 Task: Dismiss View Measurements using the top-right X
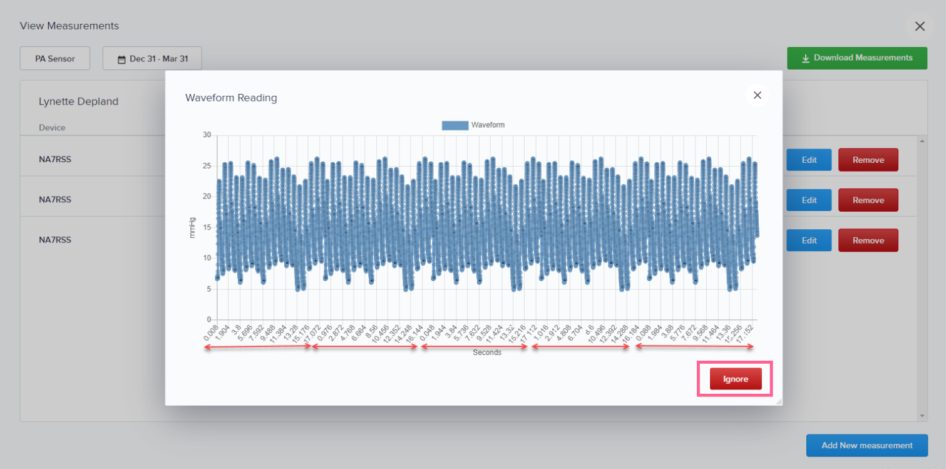tap(920, 26)
